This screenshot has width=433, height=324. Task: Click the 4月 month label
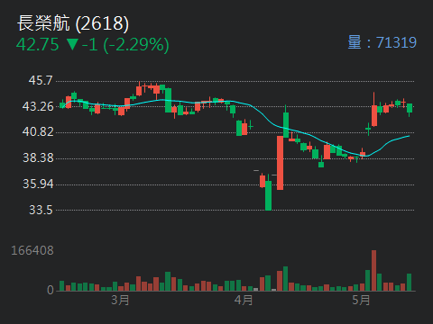(x=244, y=300)
